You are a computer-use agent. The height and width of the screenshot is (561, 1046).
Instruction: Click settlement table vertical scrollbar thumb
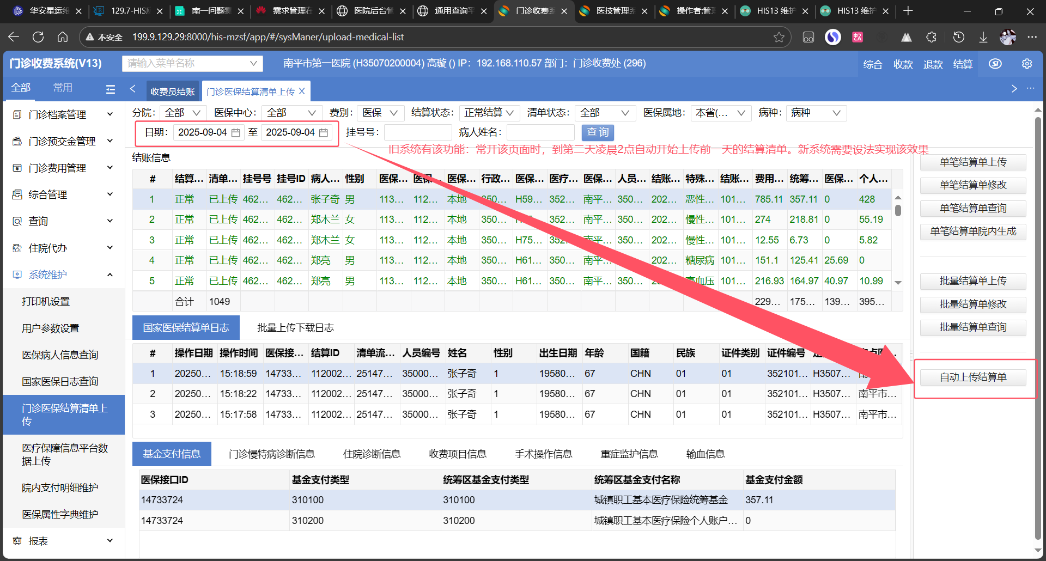point(898,210)
